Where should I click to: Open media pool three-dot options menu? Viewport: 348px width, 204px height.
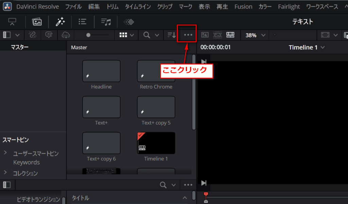click(188, 35)
